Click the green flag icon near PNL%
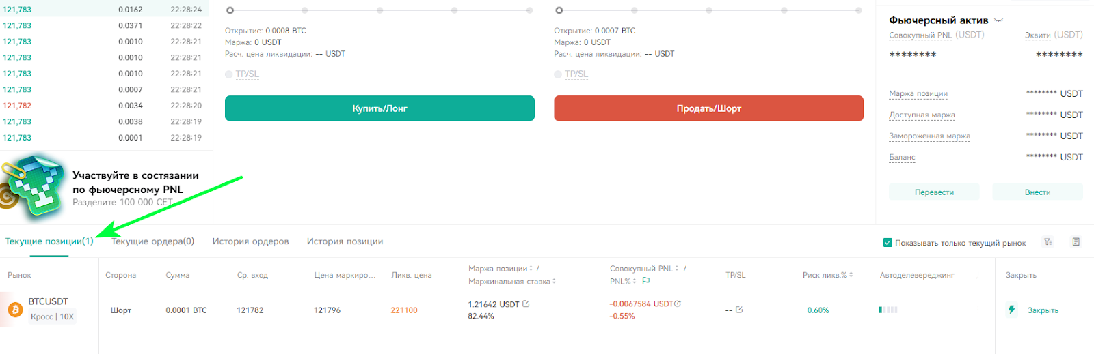 click(x=646, y=281)
